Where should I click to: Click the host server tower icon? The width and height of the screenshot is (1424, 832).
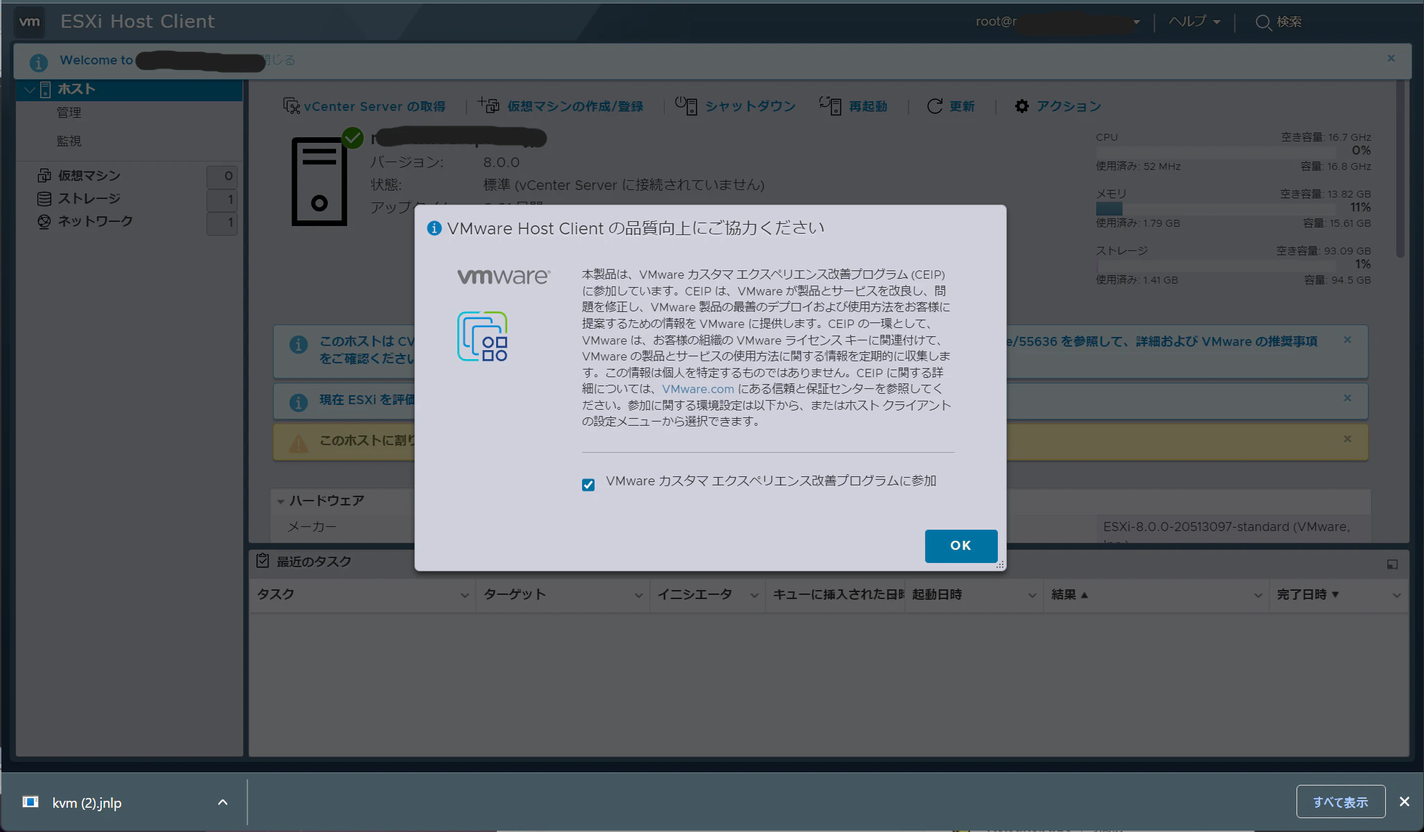pyautogui.click(x=319, y=182)
